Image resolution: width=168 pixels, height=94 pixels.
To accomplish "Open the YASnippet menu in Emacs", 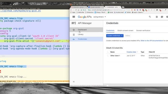I will click(x=33, y=8).
